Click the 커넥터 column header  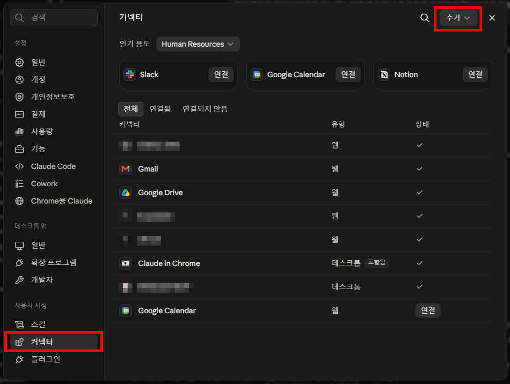[x=129, y=124]
